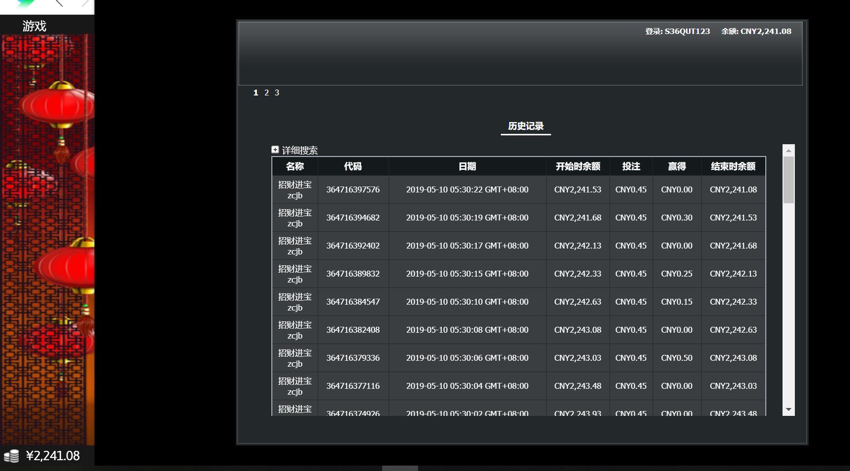Click the ending balance CNY2,241.08 in the table

[733, 189]
